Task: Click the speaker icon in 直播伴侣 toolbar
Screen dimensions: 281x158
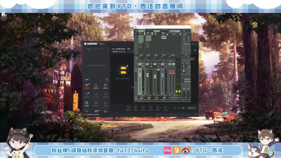Action: [165, 107]
